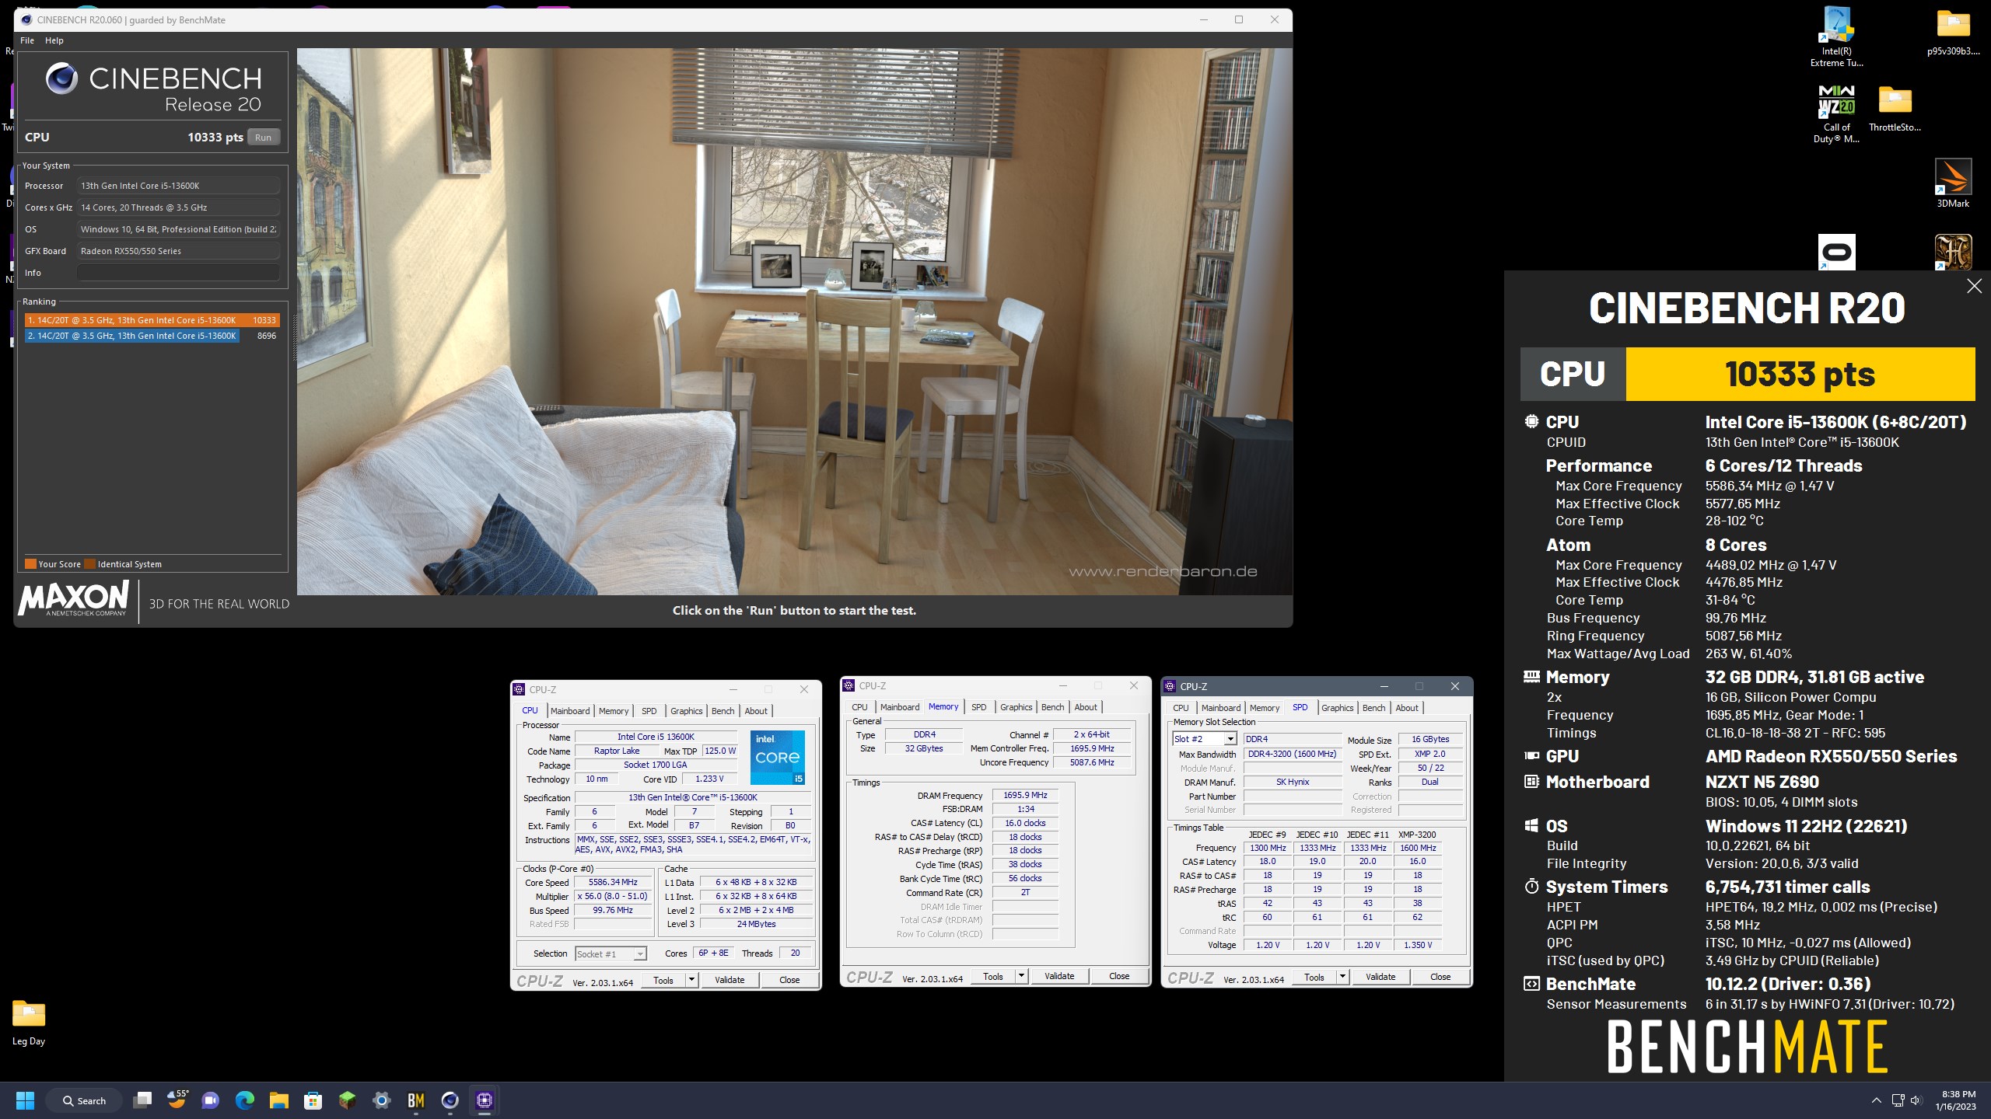The height and width of the screenshot is (1119, 1991).
Task: Click the network icon in system tray
Action: [x=1898, y=1100]
